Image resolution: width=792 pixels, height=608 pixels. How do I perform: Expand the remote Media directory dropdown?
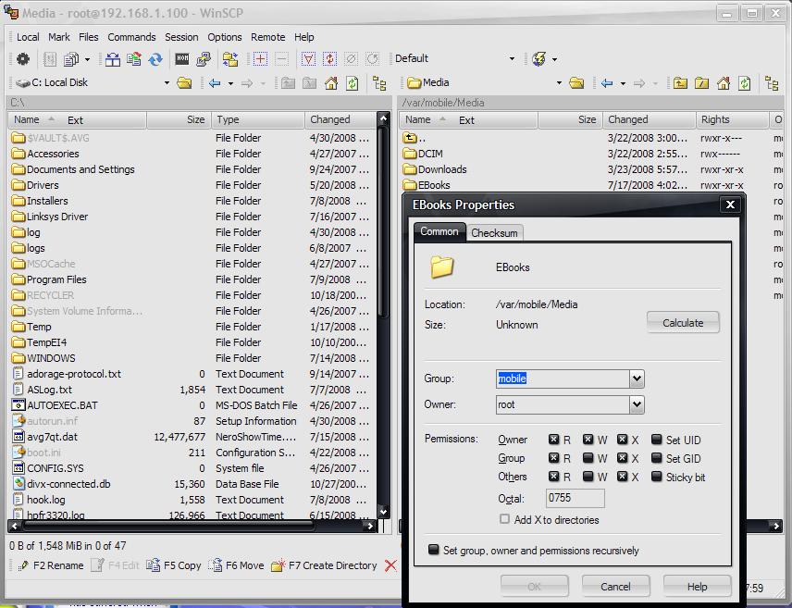pos(559,83)
